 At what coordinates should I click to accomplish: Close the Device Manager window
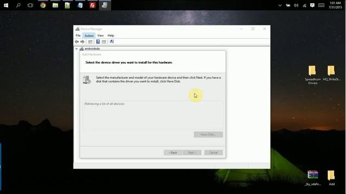[x=264, y=29]
